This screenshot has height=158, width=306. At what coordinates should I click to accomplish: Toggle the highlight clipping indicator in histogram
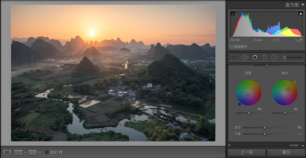coord(301,14)
